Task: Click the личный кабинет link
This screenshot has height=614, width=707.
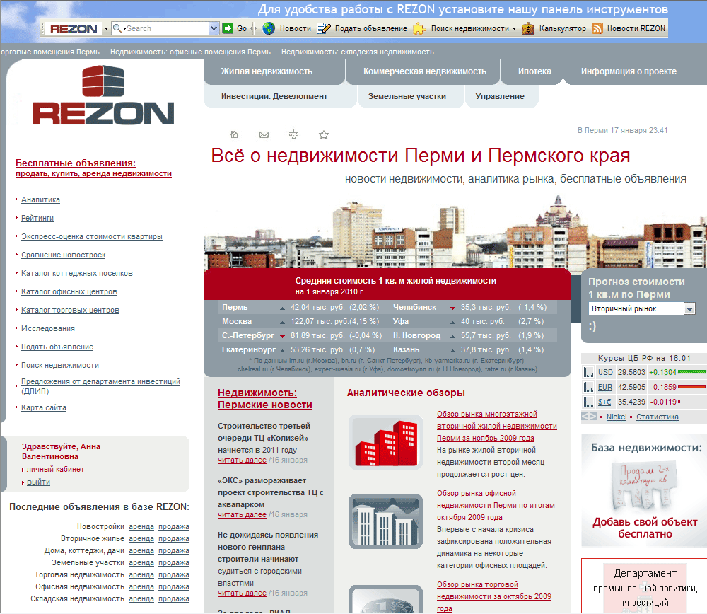Action: pos(56,469)
